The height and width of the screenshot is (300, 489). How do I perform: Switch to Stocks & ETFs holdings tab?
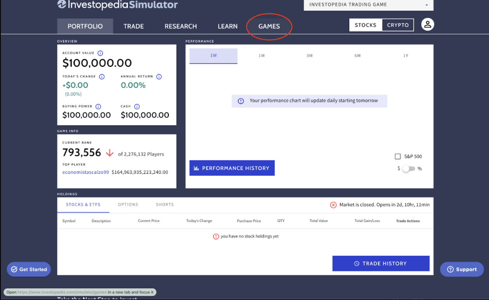point(83,205)
